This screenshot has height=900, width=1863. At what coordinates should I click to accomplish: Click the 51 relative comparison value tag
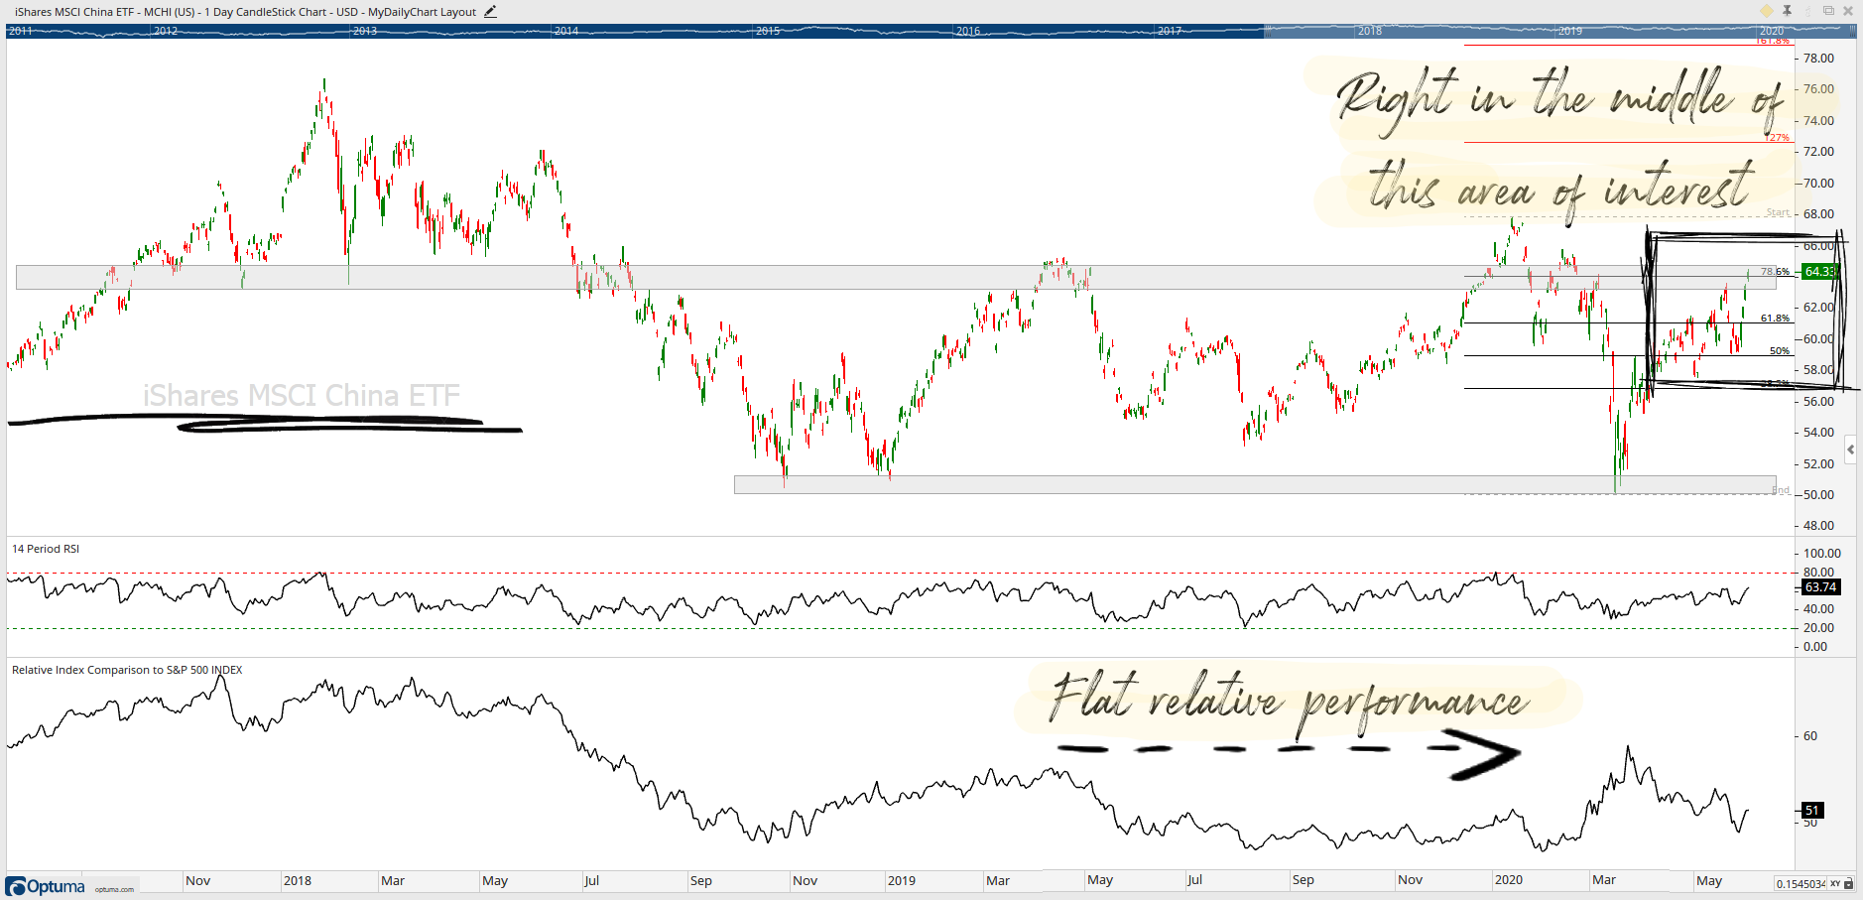click(1811, 810)
